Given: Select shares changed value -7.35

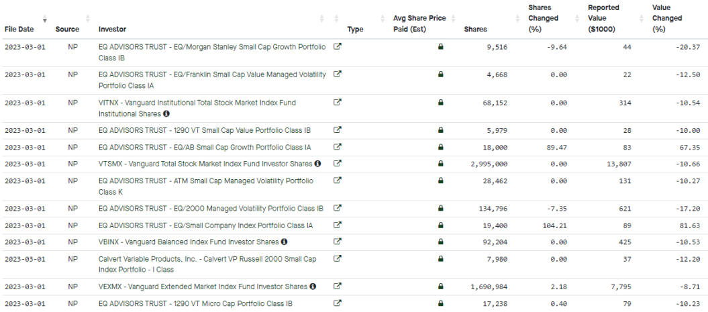Looking at the screenshot, I should (x=558, y=209).
